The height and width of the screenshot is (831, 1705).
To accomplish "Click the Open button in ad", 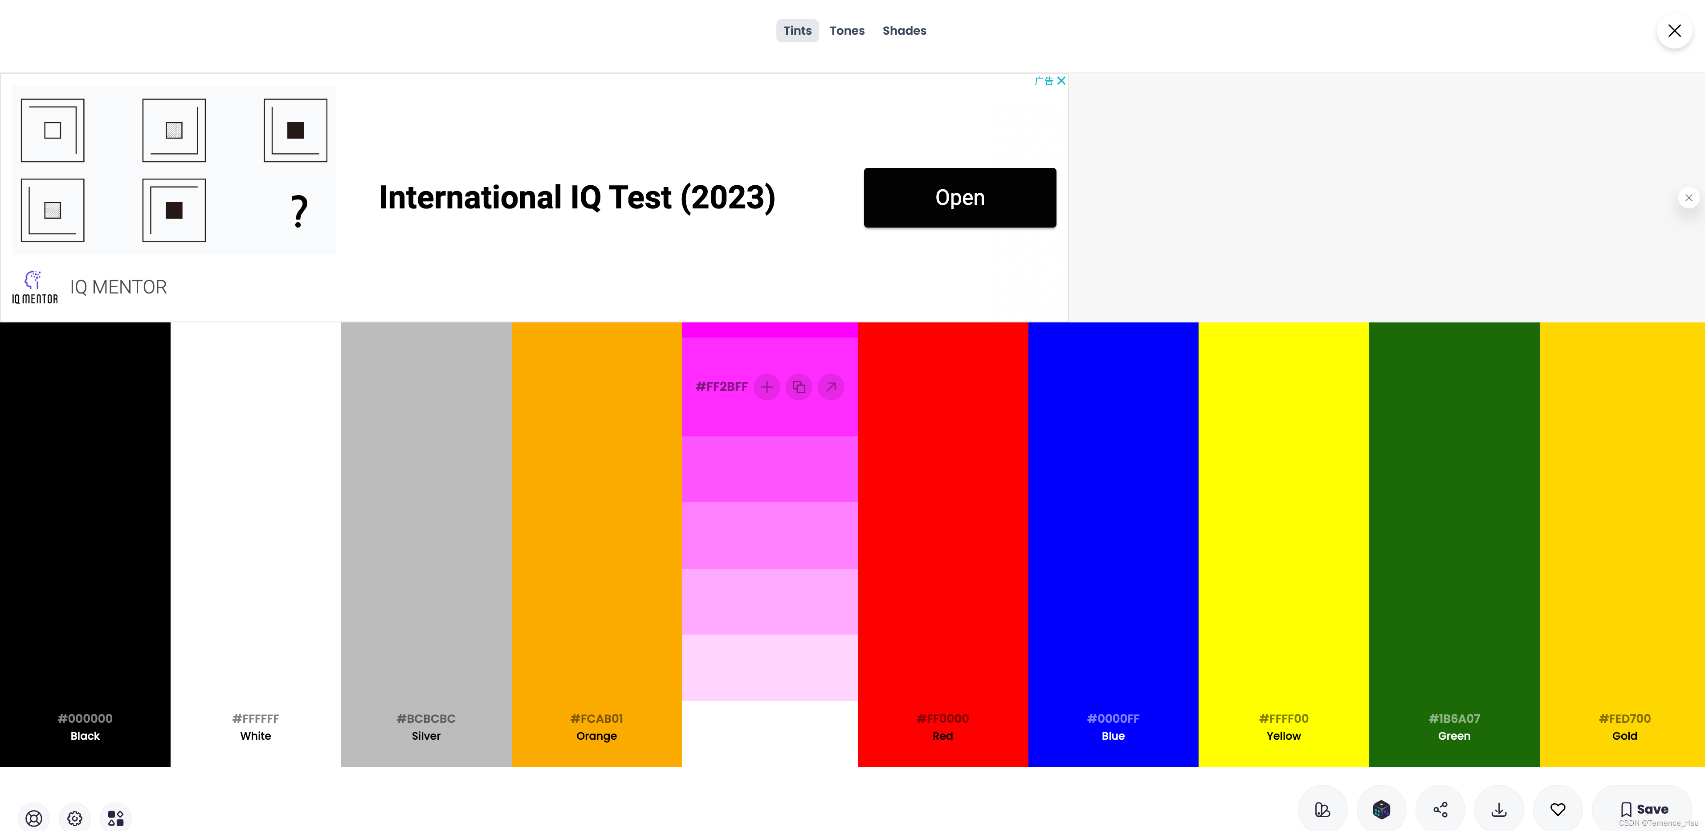I will click(x=959, y=197).
